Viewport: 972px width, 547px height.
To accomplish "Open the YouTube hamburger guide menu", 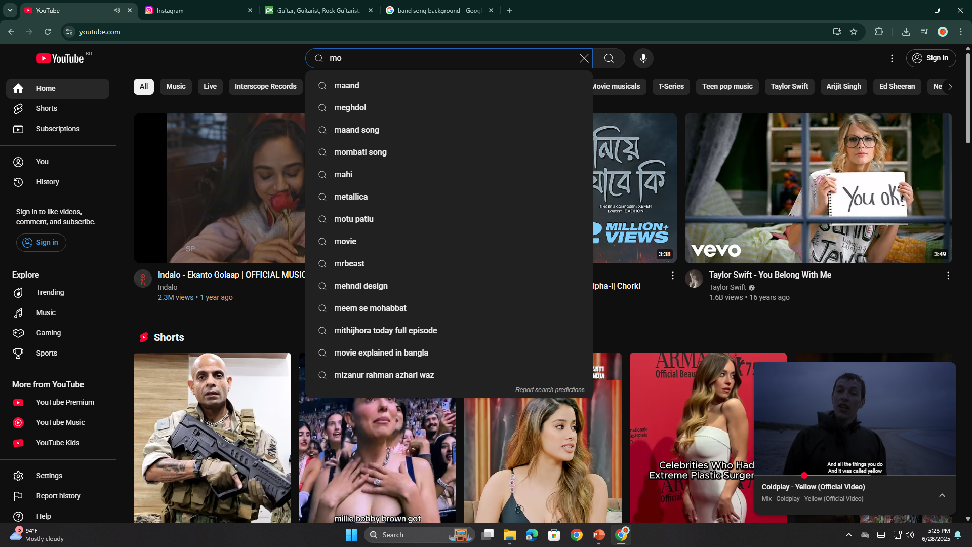I will point(18,58).
